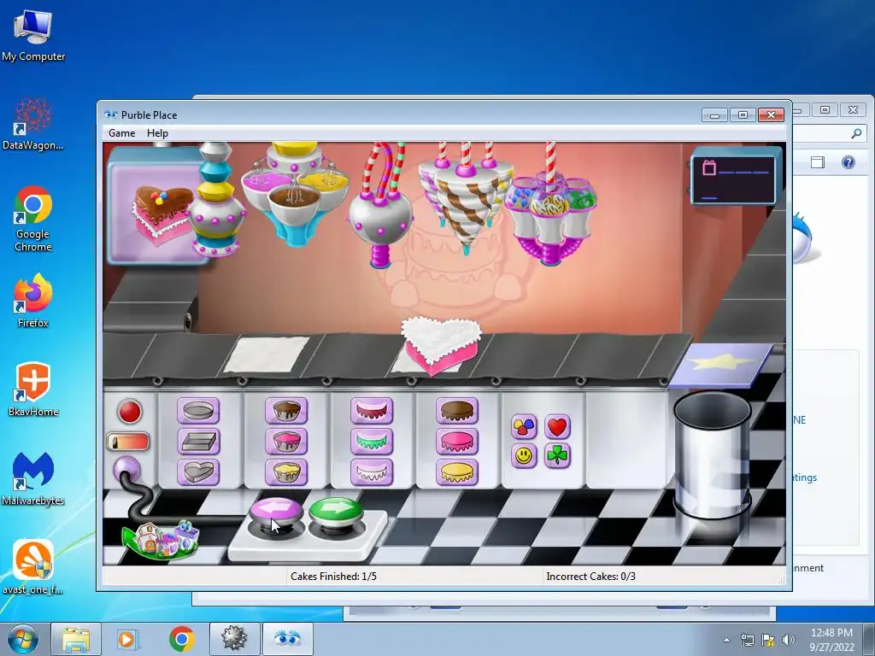Open avast_one desktop installer icon

tap(33, 567)
